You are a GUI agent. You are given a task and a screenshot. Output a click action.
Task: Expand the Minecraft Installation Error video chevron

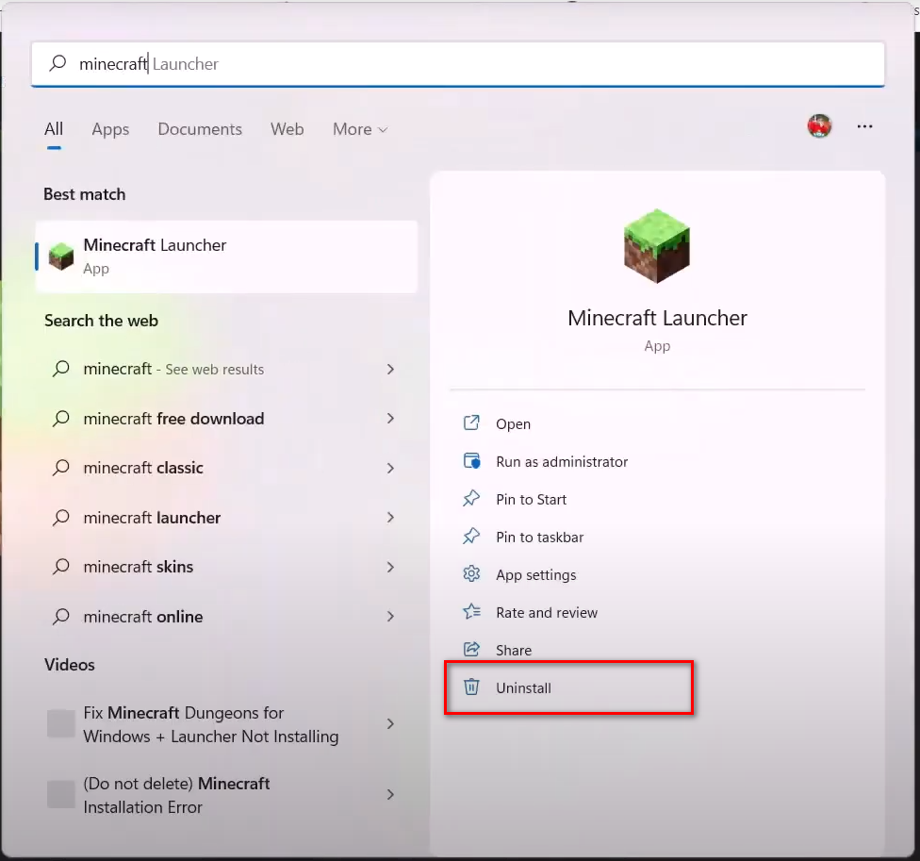click(391, 795)
